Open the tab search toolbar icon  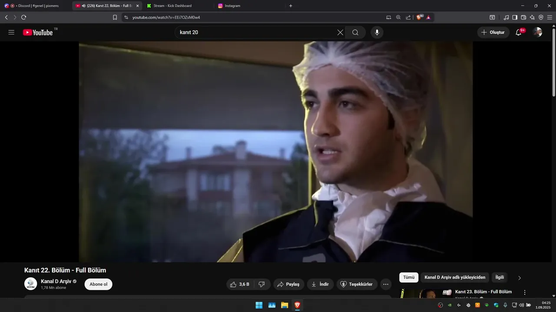[x=492, y=17]
